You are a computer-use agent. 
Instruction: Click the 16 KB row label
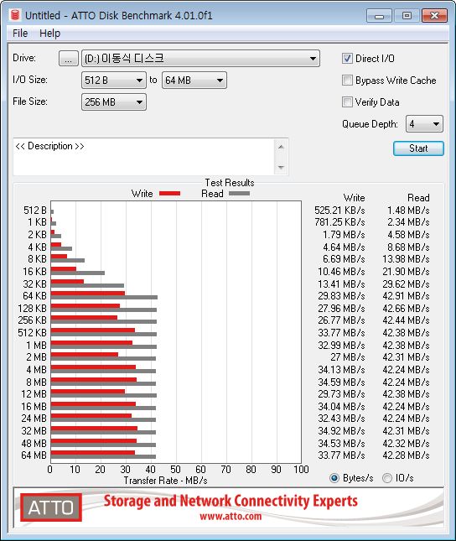[34, 272]
